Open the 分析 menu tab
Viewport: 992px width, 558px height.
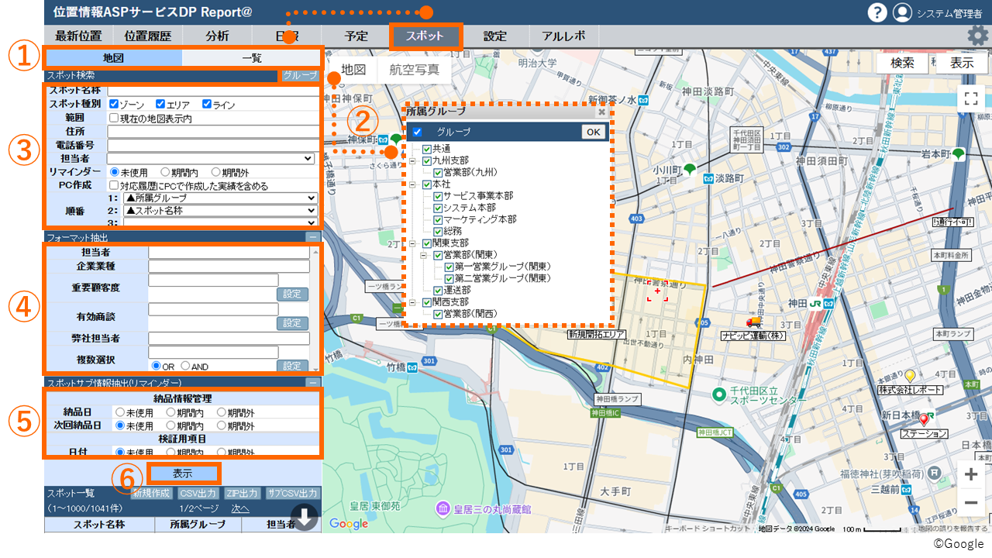tap(217, 36)
